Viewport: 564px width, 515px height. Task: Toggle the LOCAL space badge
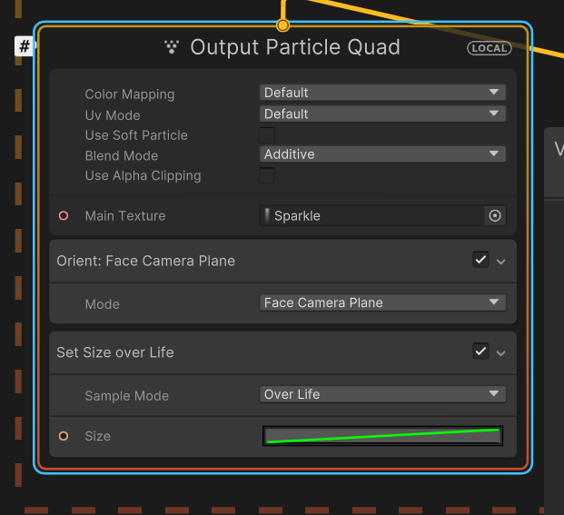point(490,48)
